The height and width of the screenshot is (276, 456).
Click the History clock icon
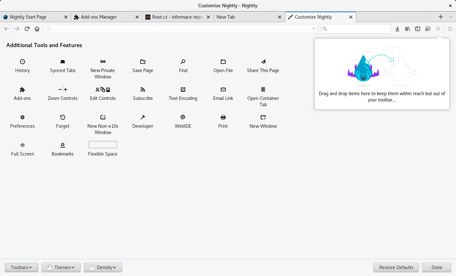coord(22,62)
